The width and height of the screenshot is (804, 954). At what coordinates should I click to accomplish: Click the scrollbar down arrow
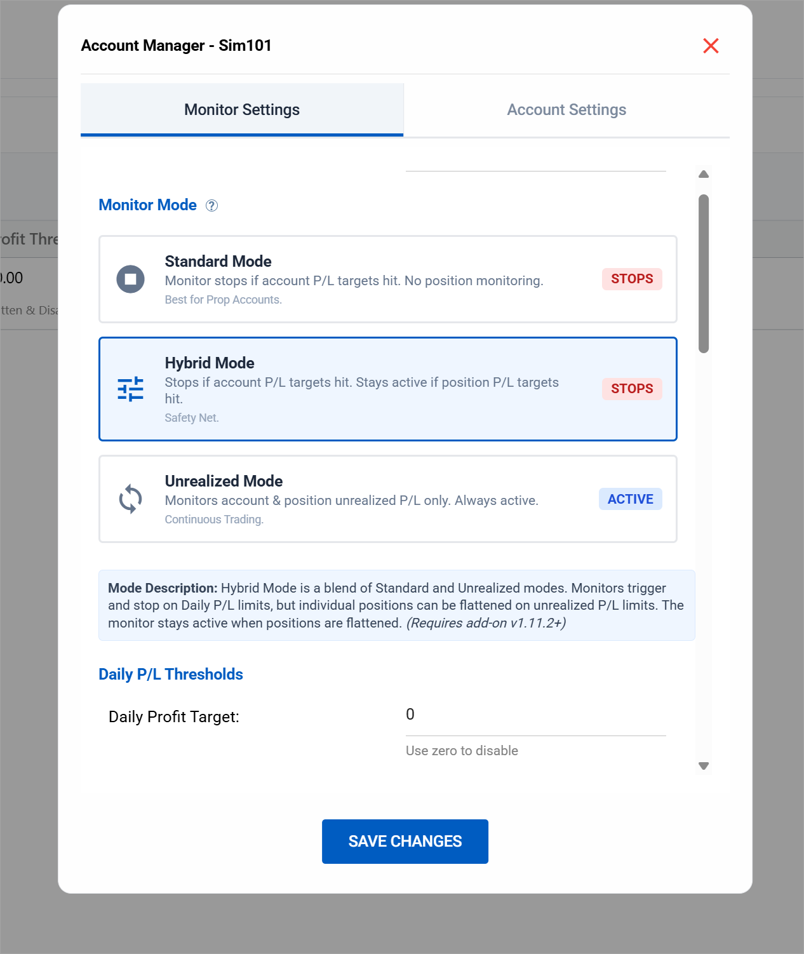pos(704,766)
